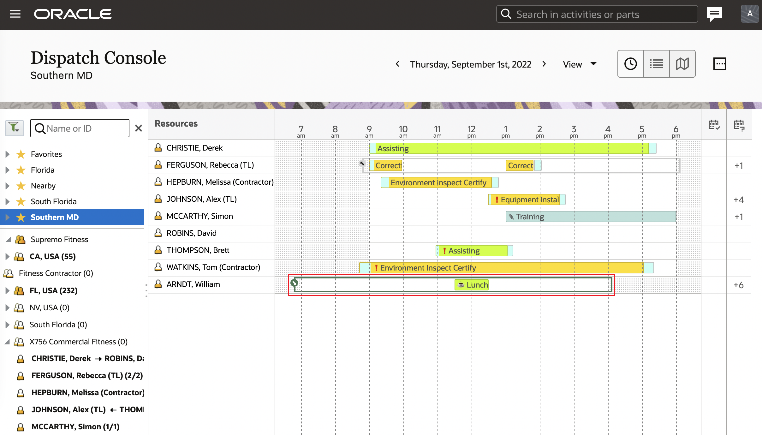Screen dimensions: 762x435
Task: Go to the next day arrow
Action: coord(544,64)
